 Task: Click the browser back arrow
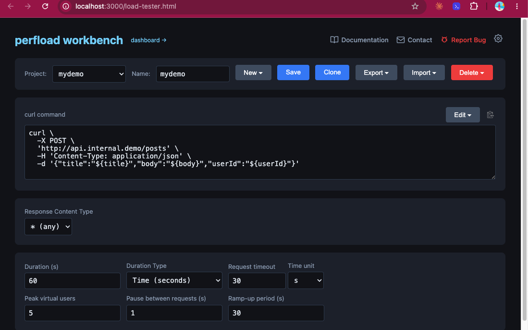pos(11,6)
